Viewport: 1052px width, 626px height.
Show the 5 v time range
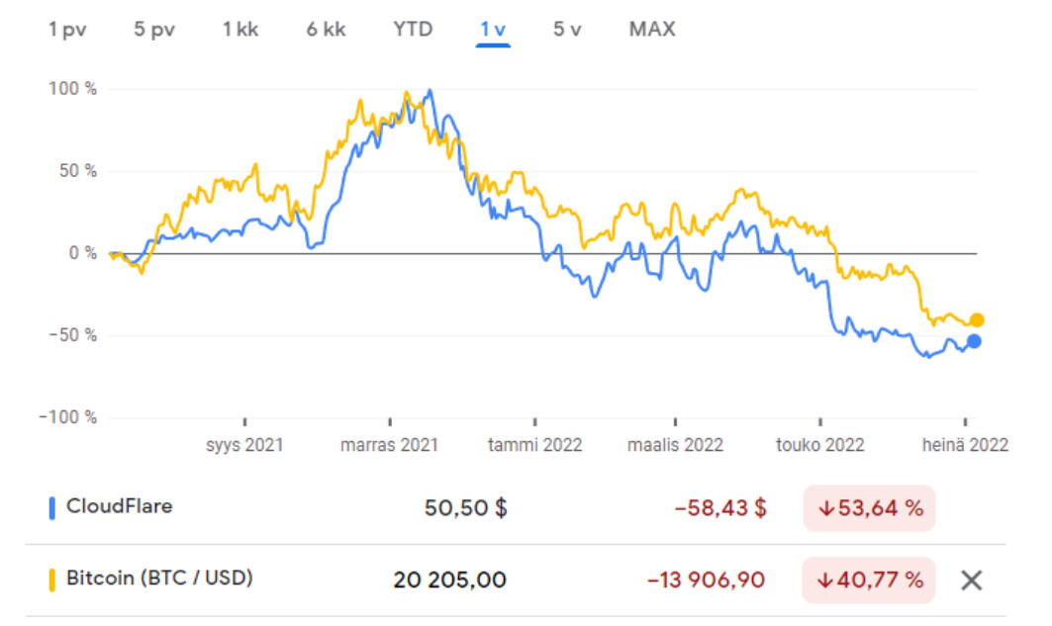tap(567, 30)
